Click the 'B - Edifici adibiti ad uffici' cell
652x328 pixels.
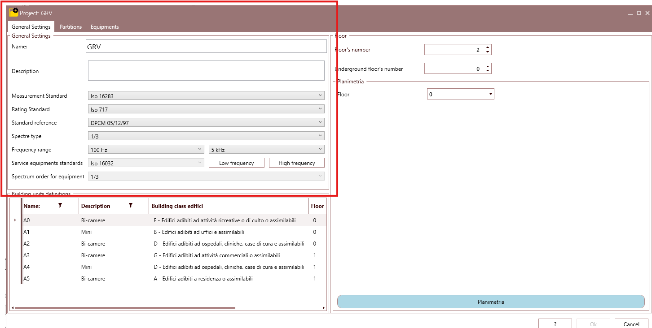[x=199, y=232]
